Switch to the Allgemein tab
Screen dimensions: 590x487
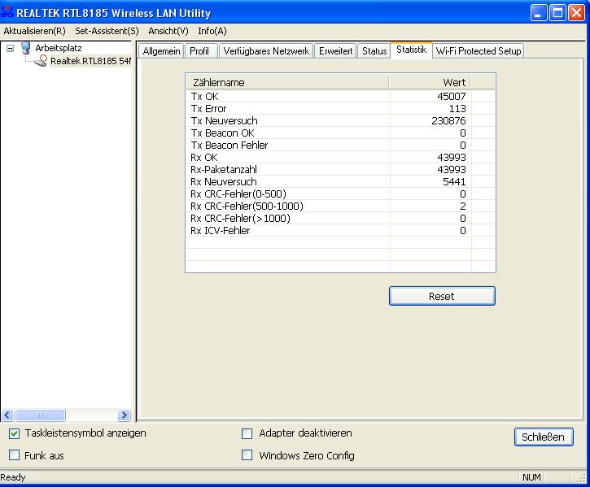click(160, 51)
